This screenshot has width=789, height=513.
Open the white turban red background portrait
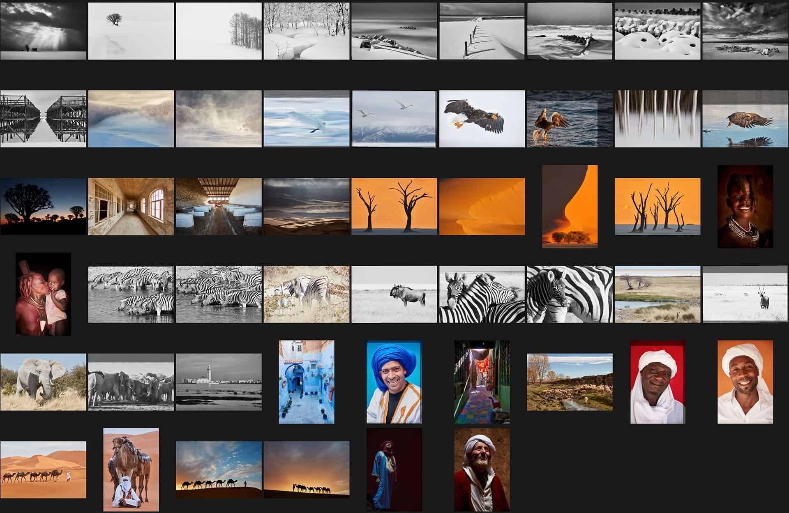coord(657,382)
